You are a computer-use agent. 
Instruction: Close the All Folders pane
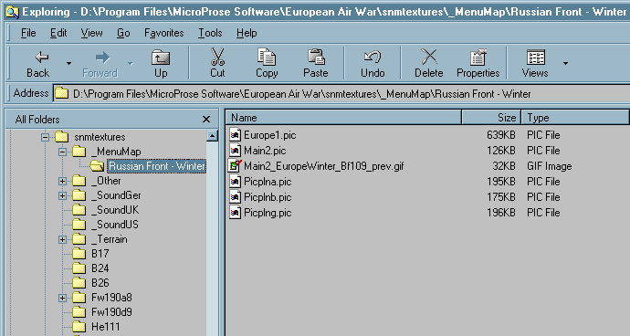tap(206, 120)
